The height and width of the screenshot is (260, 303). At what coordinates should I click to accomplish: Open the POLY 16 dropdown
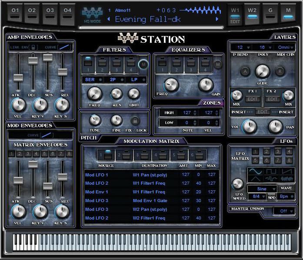point(265,47)
